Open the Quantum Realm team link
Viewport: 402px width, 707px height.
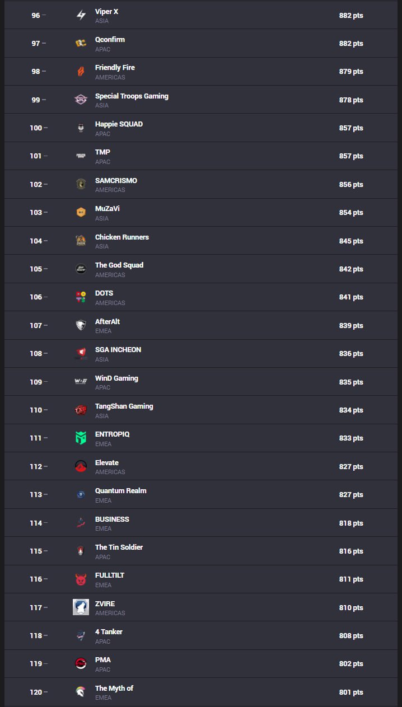click(120, 490)
